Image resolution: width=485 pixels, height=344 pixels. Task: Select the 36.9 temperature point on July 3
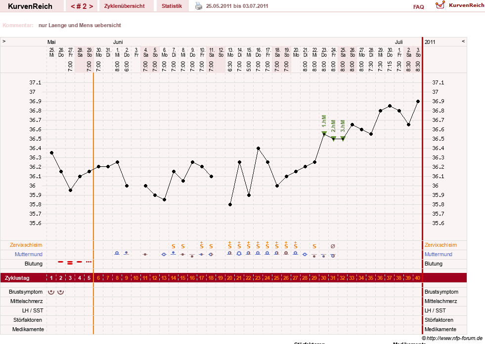pos(418,101)
